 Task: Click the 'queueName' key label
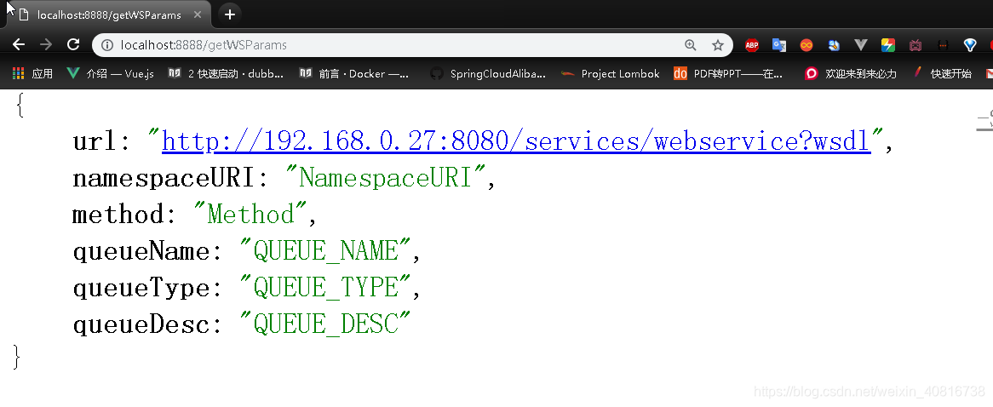click(x=142, y=252)
